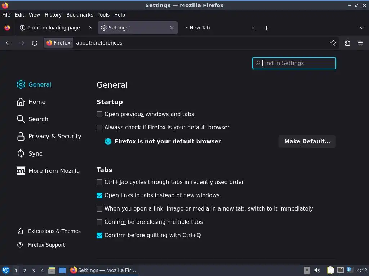This screenshot has width=369, height=276.
Task: Open the clipboard manager tray icon
Action: coord(331,270)
